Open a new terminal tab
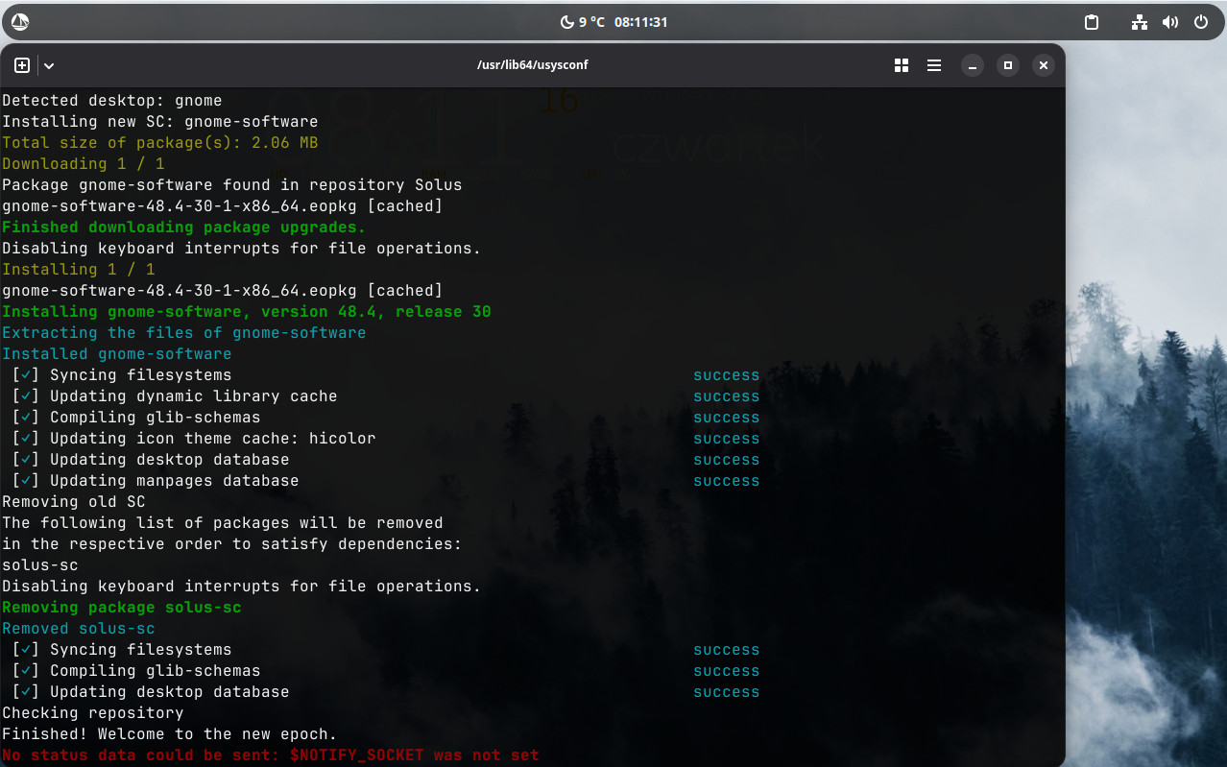This screenshot has width=1227, height=767. (x=22, y=65)
